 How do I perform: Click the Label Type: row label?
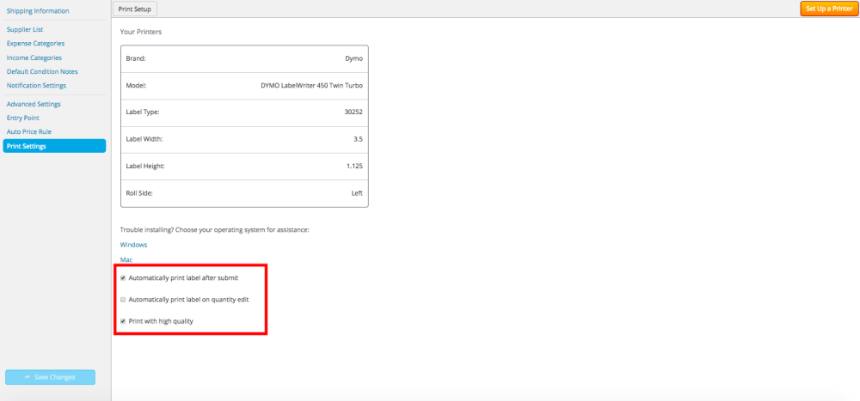point(143,112)
